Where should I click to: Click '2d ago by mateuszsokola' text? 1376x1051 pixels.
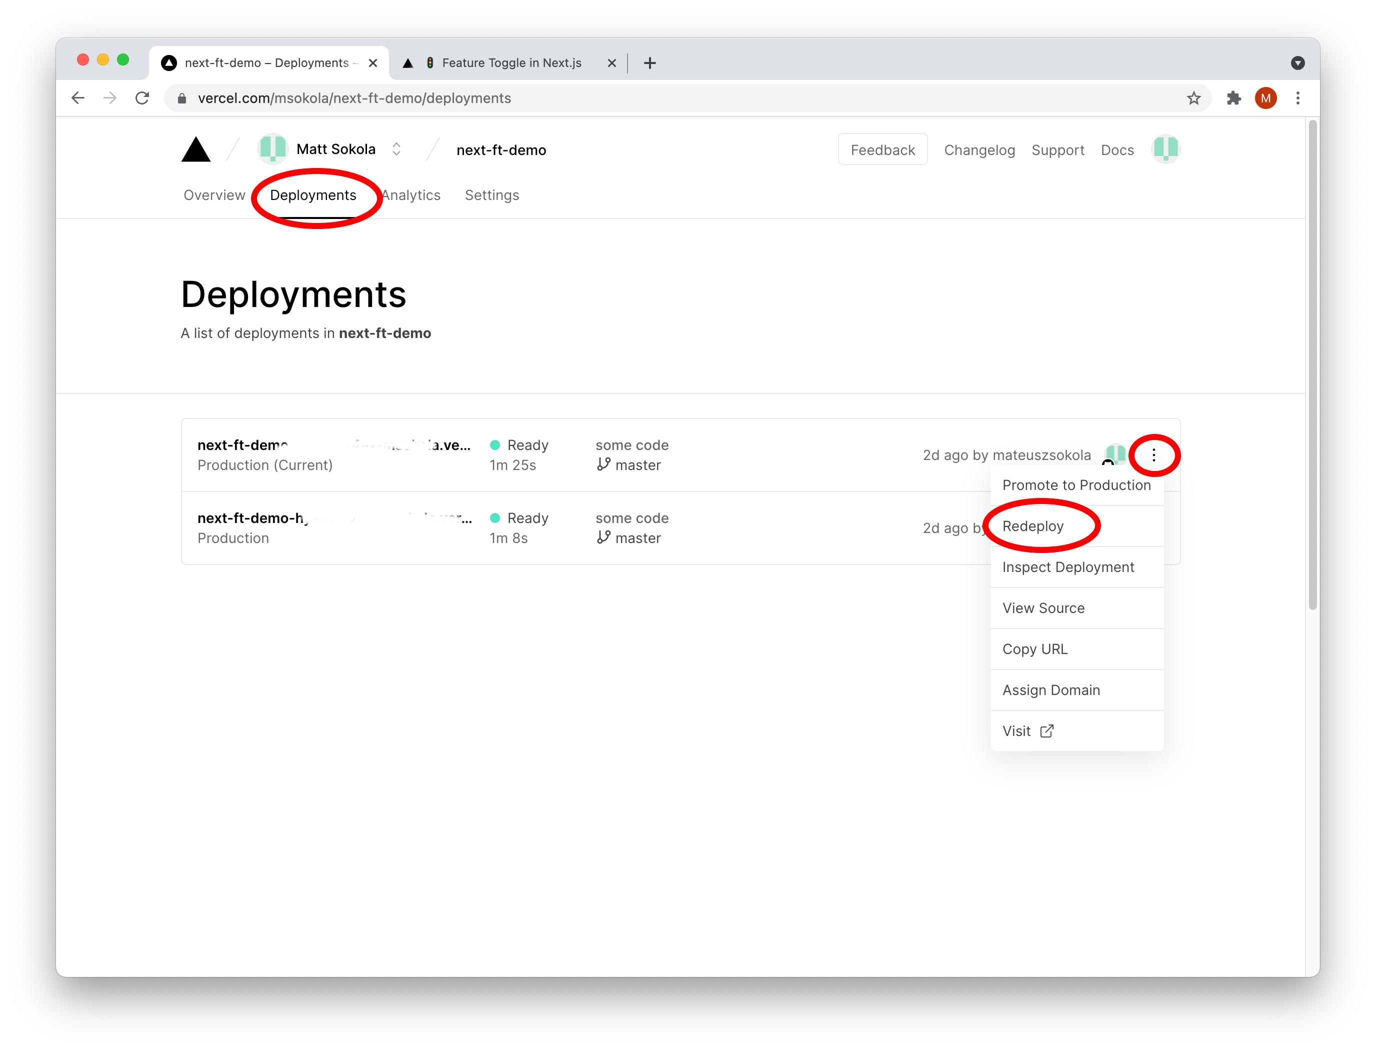(1007, 455)
